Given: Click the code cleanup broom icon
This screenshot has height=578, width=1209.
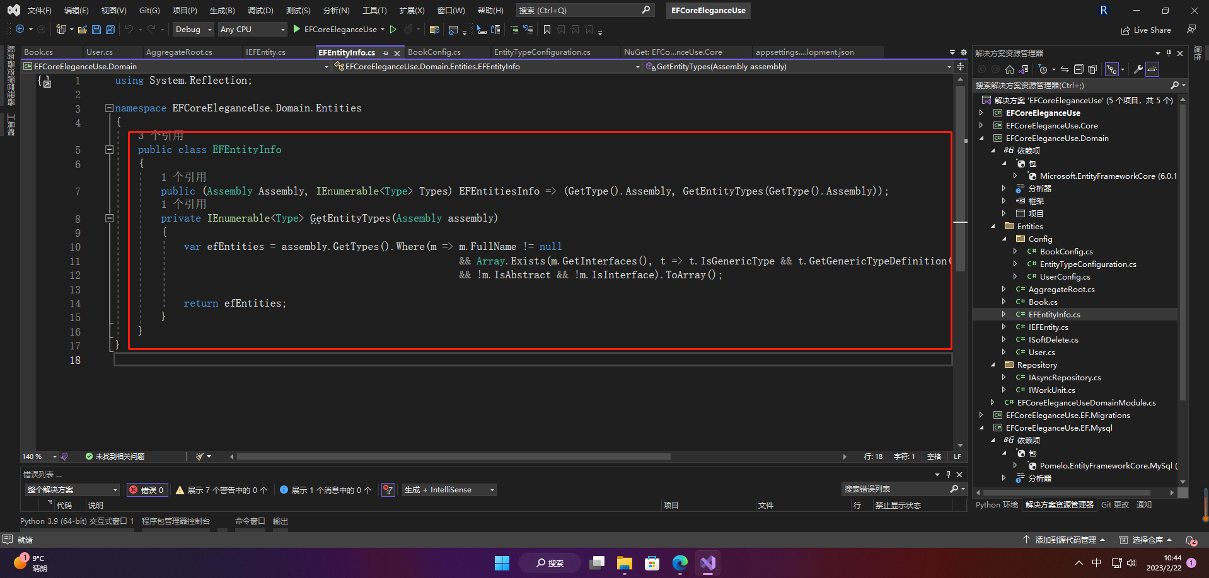Looking at the screenshot, I should [x=200, y=456].
